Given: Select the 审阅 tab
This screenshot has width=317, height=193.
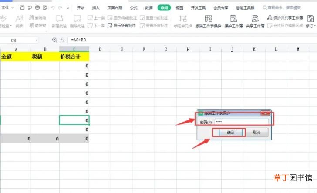Looking at the screenshot, I should 164,8.
